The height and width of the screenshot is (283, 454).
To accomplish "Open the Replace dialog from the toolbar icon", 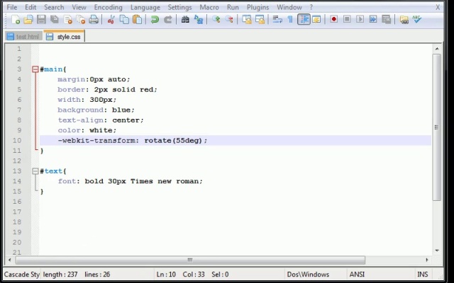I will [199, 19].
